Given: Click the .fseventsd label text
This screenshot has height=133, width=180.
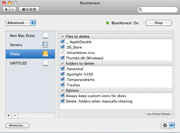Looking at the screenshot, I should [74, 69].
